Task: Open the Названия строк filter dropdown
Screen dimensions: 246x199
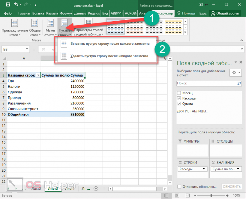Action: [38, 75]
